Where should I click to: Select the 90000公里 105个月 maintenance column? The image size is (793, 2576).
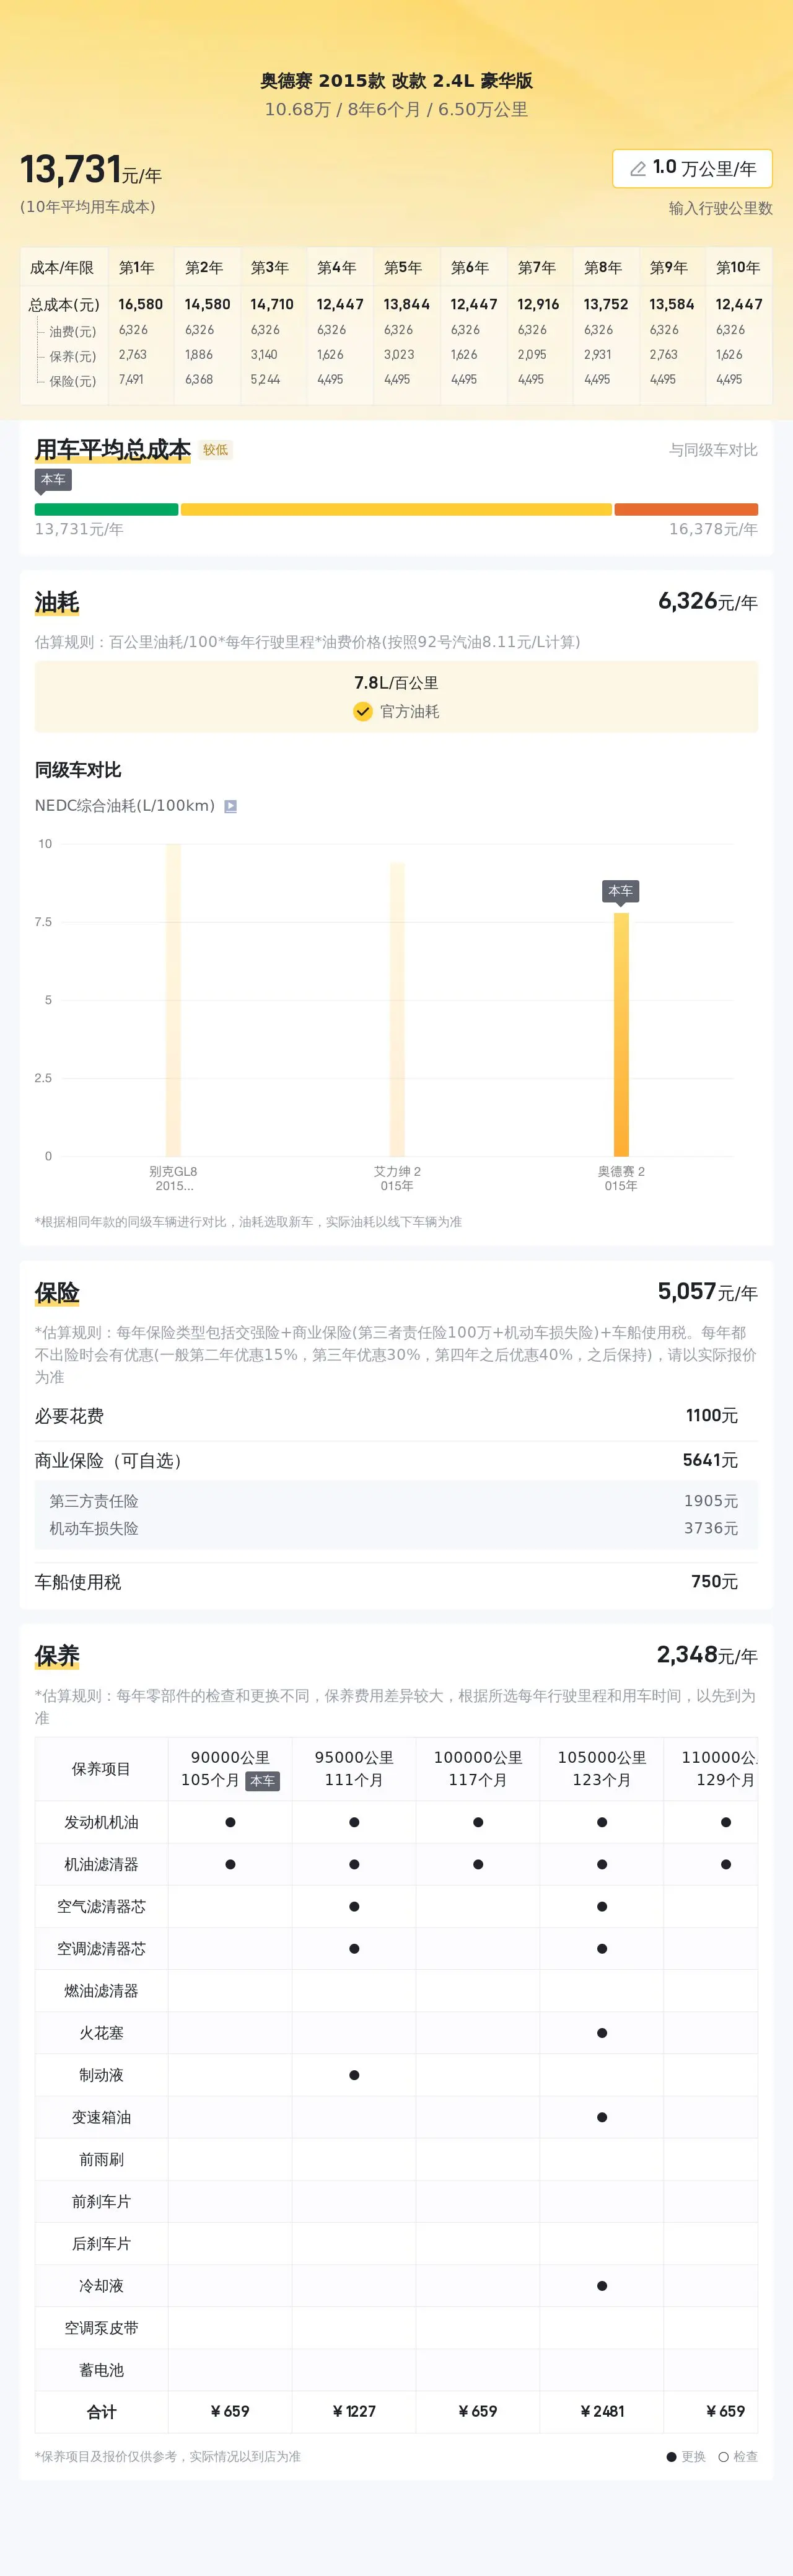click(x=230, y=1769)
